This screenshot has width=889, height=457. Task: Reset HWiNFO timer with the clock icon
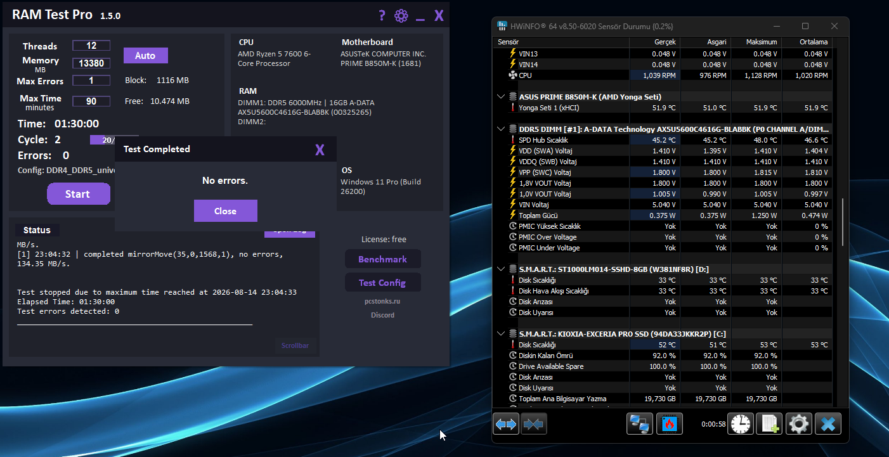[x=740, y=424]
